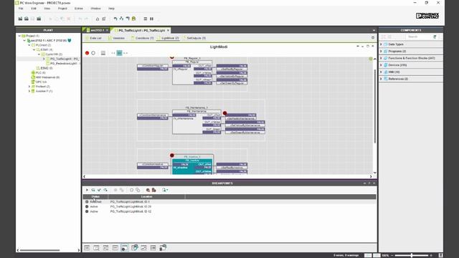Open the View menu
The height and width of the screenshot is (258, 459).
coord(47,9)
